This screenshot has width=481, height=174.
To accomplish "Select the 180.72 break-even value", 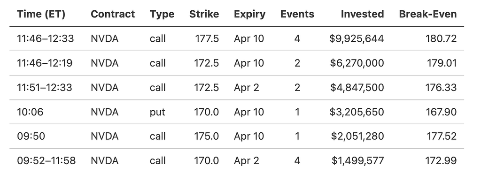I will [441, 38].
